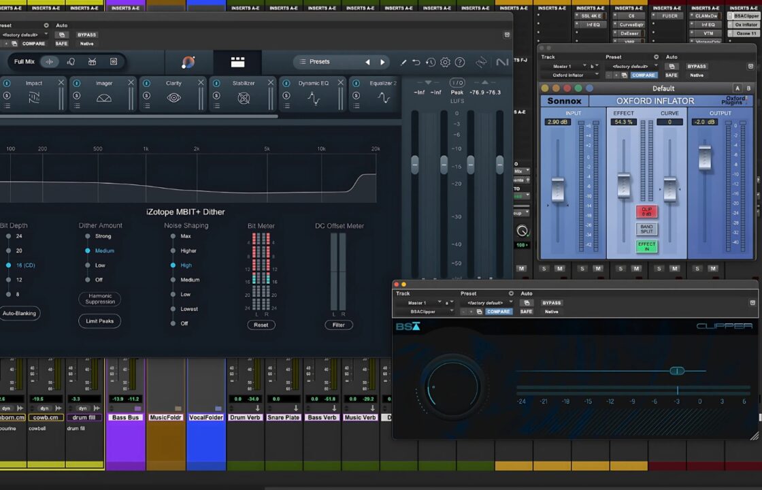The width and height of the screenshot is (762, 490).
Task: Click BYPASS in Oxford Inflator header
Action: click(x=697, y=66)
